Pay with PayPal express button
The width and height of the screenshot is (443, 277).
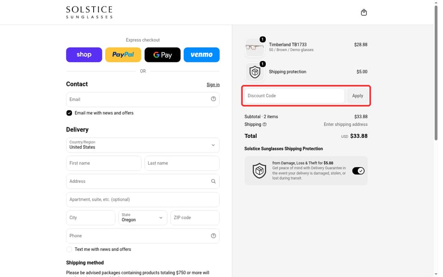click(123, 54)
